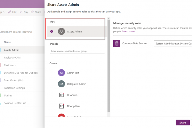Click Common Data Service label
The width and height of the screenshot is (192, 128).
tap(134, 44)
